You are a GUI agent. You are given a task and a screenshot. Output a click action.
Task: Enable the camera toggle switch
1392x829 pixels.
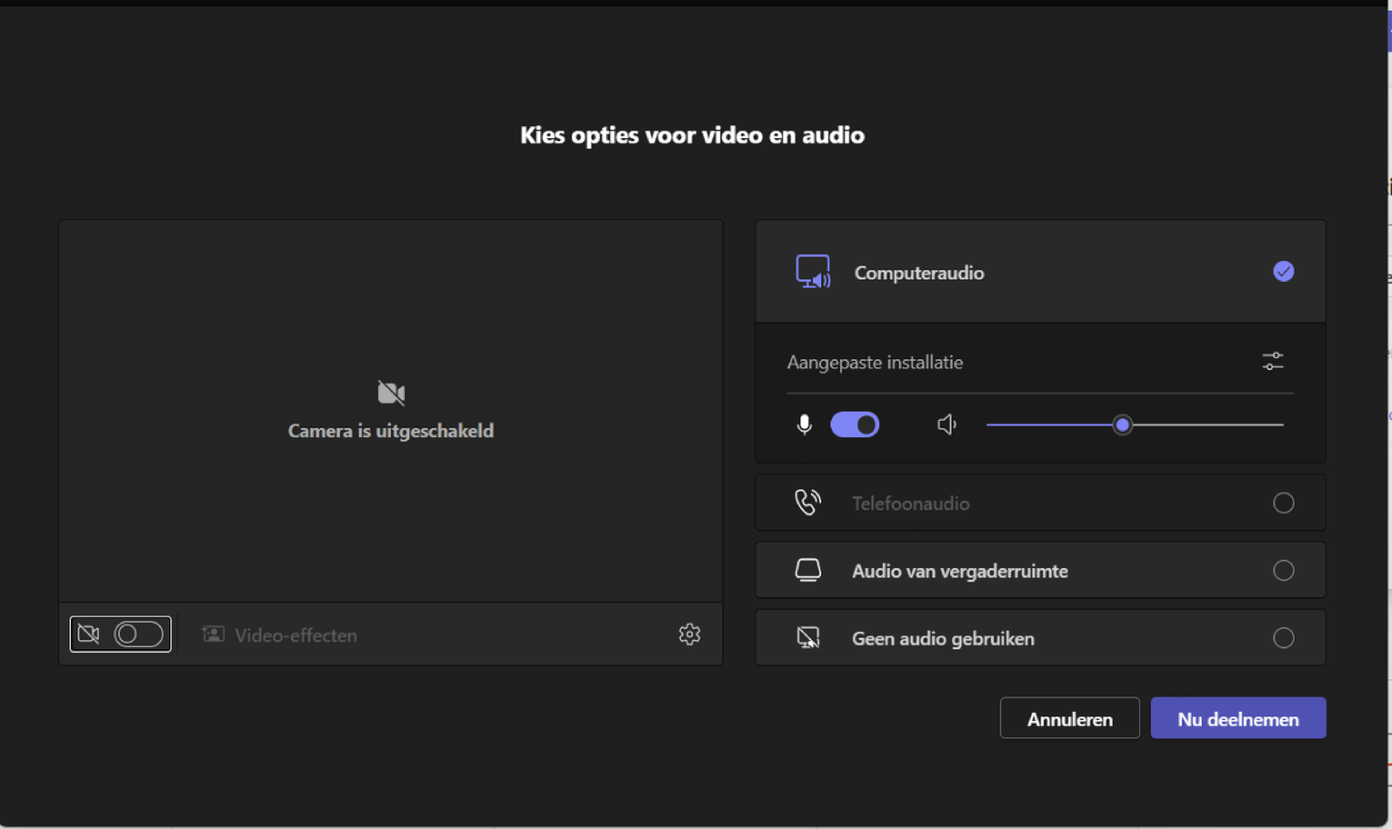[138, 634]
